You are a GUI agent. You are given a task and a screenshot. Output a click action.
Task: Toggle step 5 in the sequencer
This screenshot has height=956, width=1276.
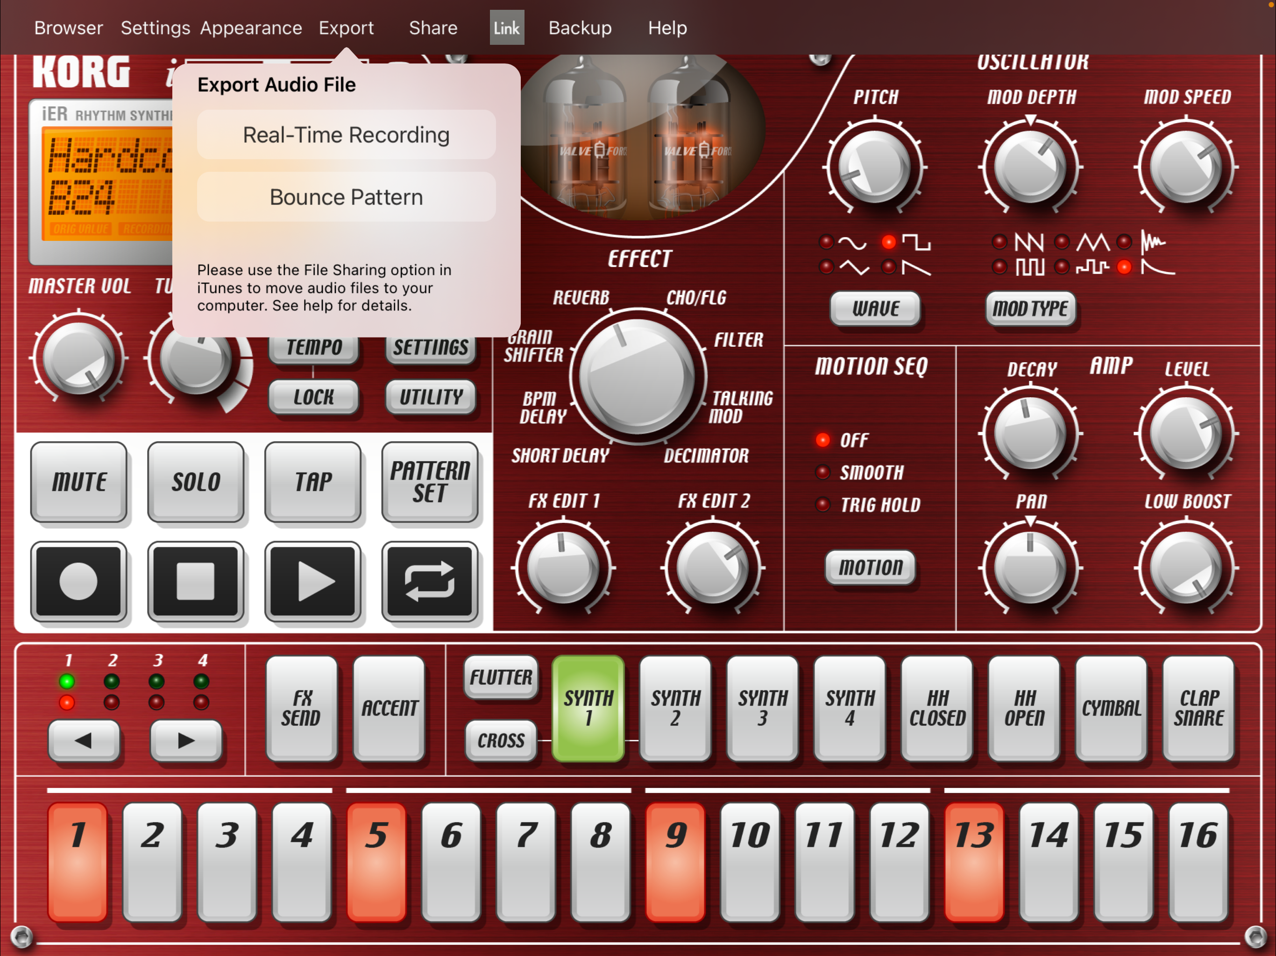[x=376, y=861]
